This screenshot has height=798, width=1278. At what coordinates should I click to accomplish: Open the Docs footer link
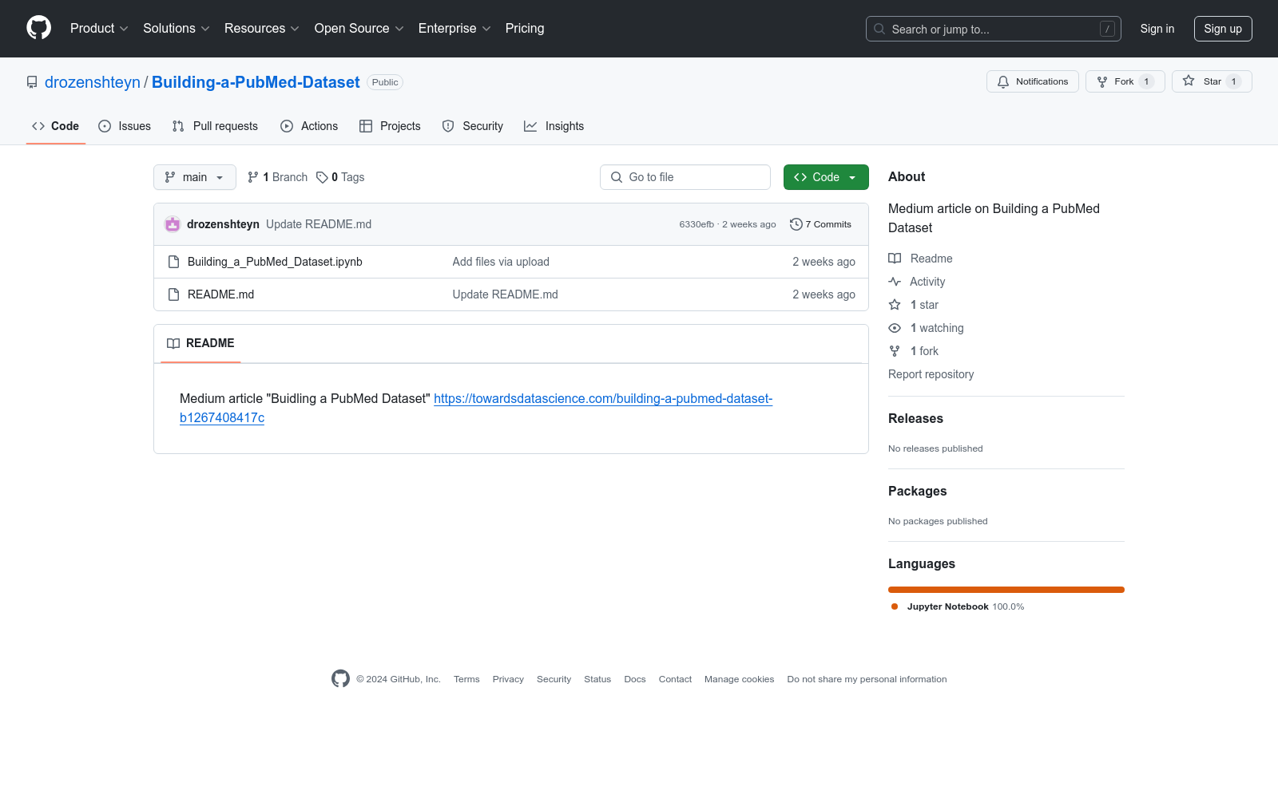pyautogui.click(x=635, y=679)
